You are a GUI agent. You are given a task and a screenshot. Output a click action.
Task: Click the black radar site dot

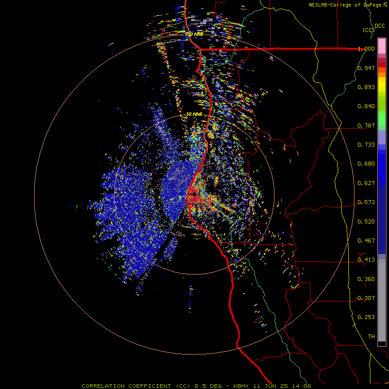click(194, 194)
